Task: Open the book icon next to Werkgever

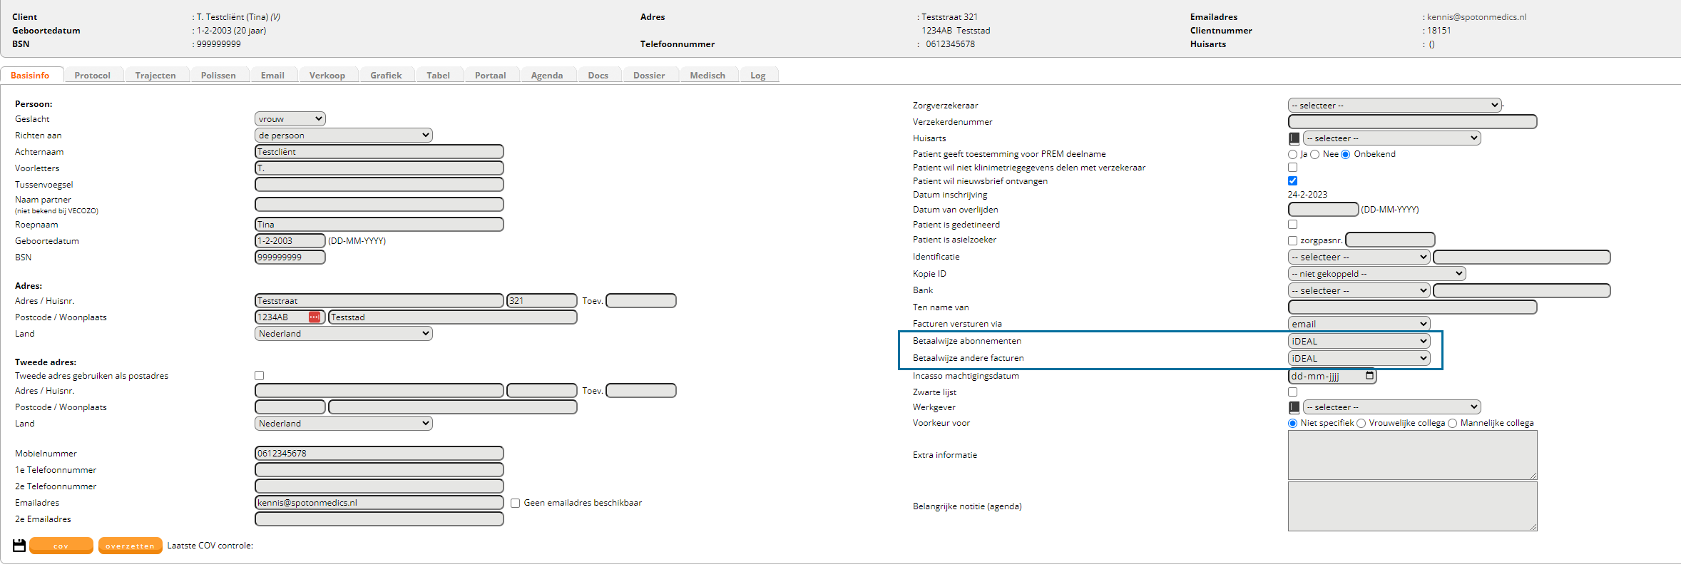Action: [x=1294, y=407]
